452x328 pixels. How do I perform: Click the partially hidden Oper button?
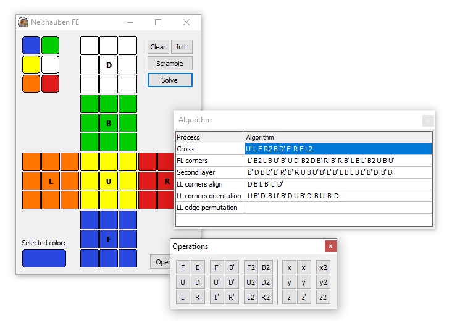click(161, 262)
